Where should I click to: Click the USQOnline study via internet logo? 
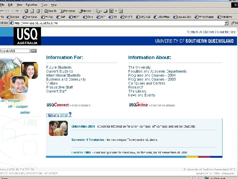152,105
